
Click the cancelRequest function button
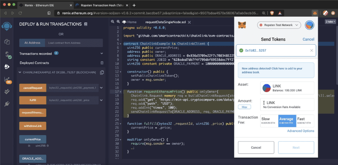tap(33, 88)
